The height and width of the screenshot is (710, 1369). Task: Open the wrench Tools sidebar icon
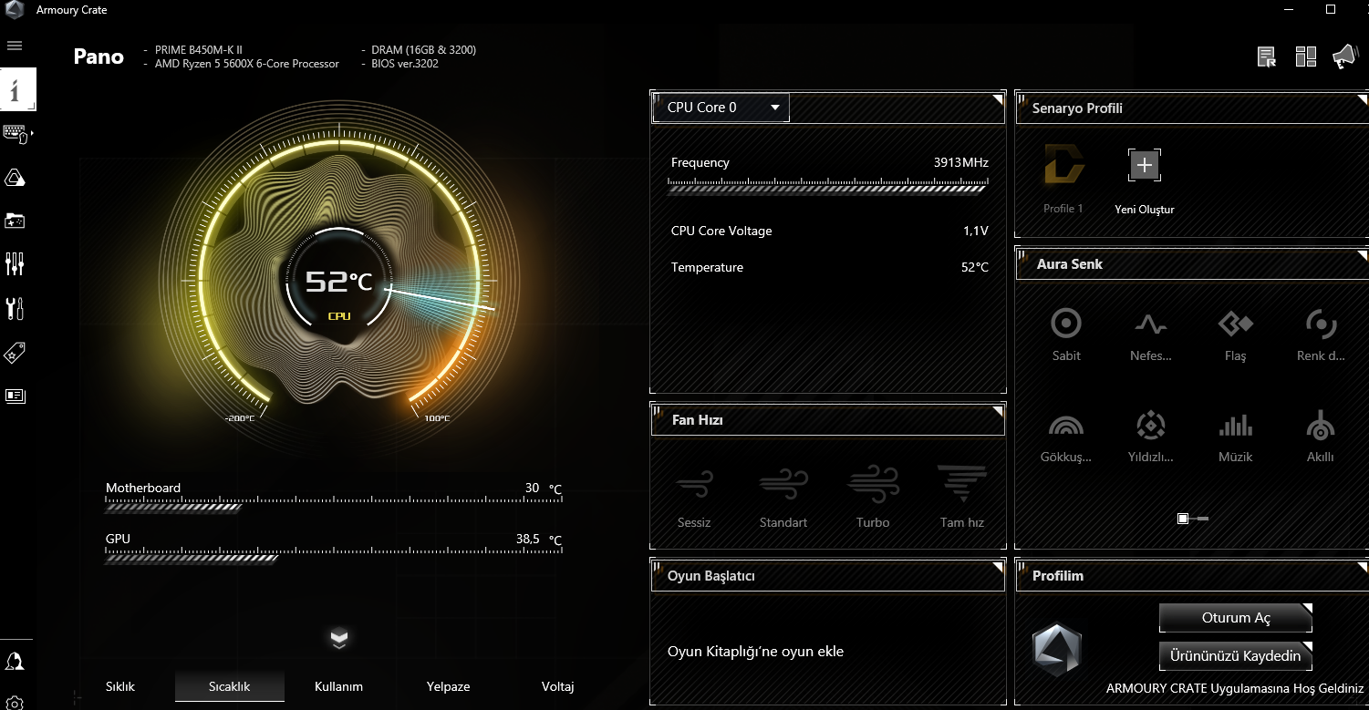(x=15, y=308)
